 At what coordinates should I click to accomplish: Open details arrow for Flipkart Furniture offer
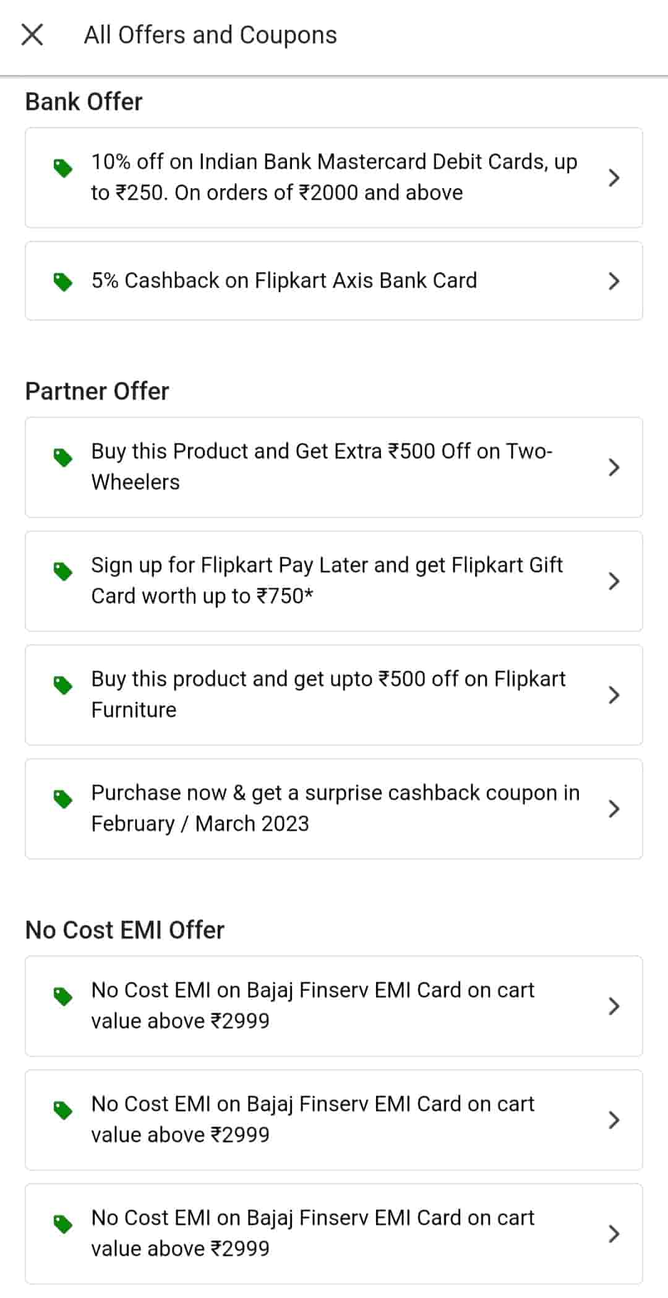[614, 695]
